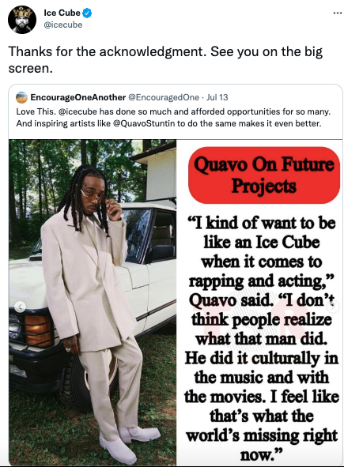Open the quoted tweet body text
The height and width of the screenshot is (467, 344).
173,118
